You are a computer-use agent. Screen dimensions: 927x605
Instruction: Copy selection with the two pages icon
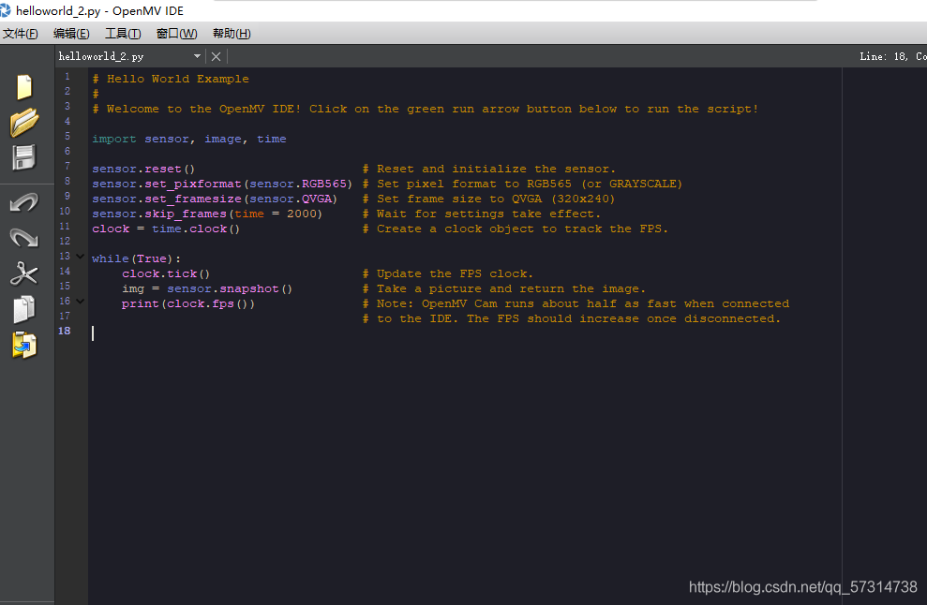(x=24, y=309)
